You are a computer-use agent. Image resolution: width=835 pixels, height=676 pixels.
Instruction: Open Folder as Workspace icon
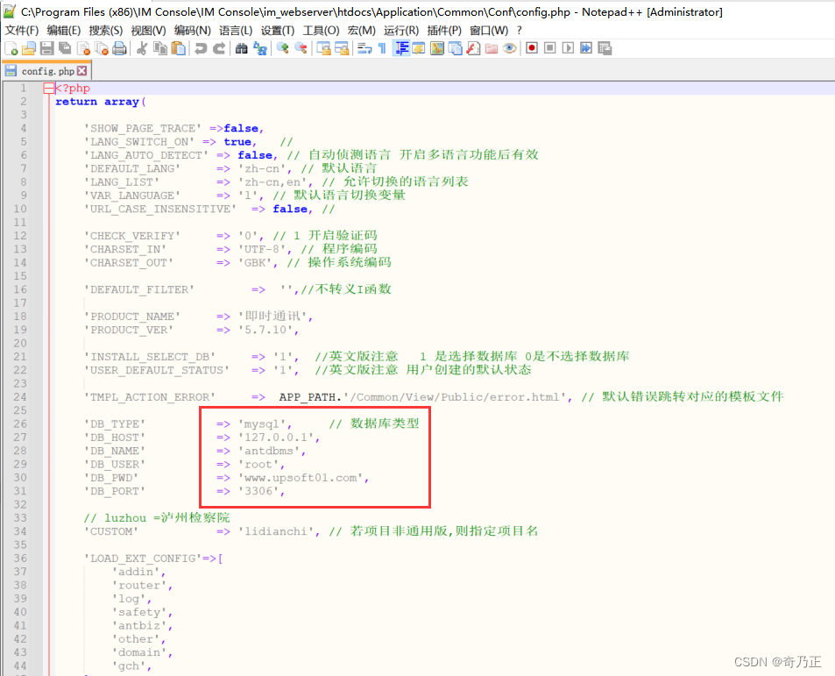(x=492, y=48)
